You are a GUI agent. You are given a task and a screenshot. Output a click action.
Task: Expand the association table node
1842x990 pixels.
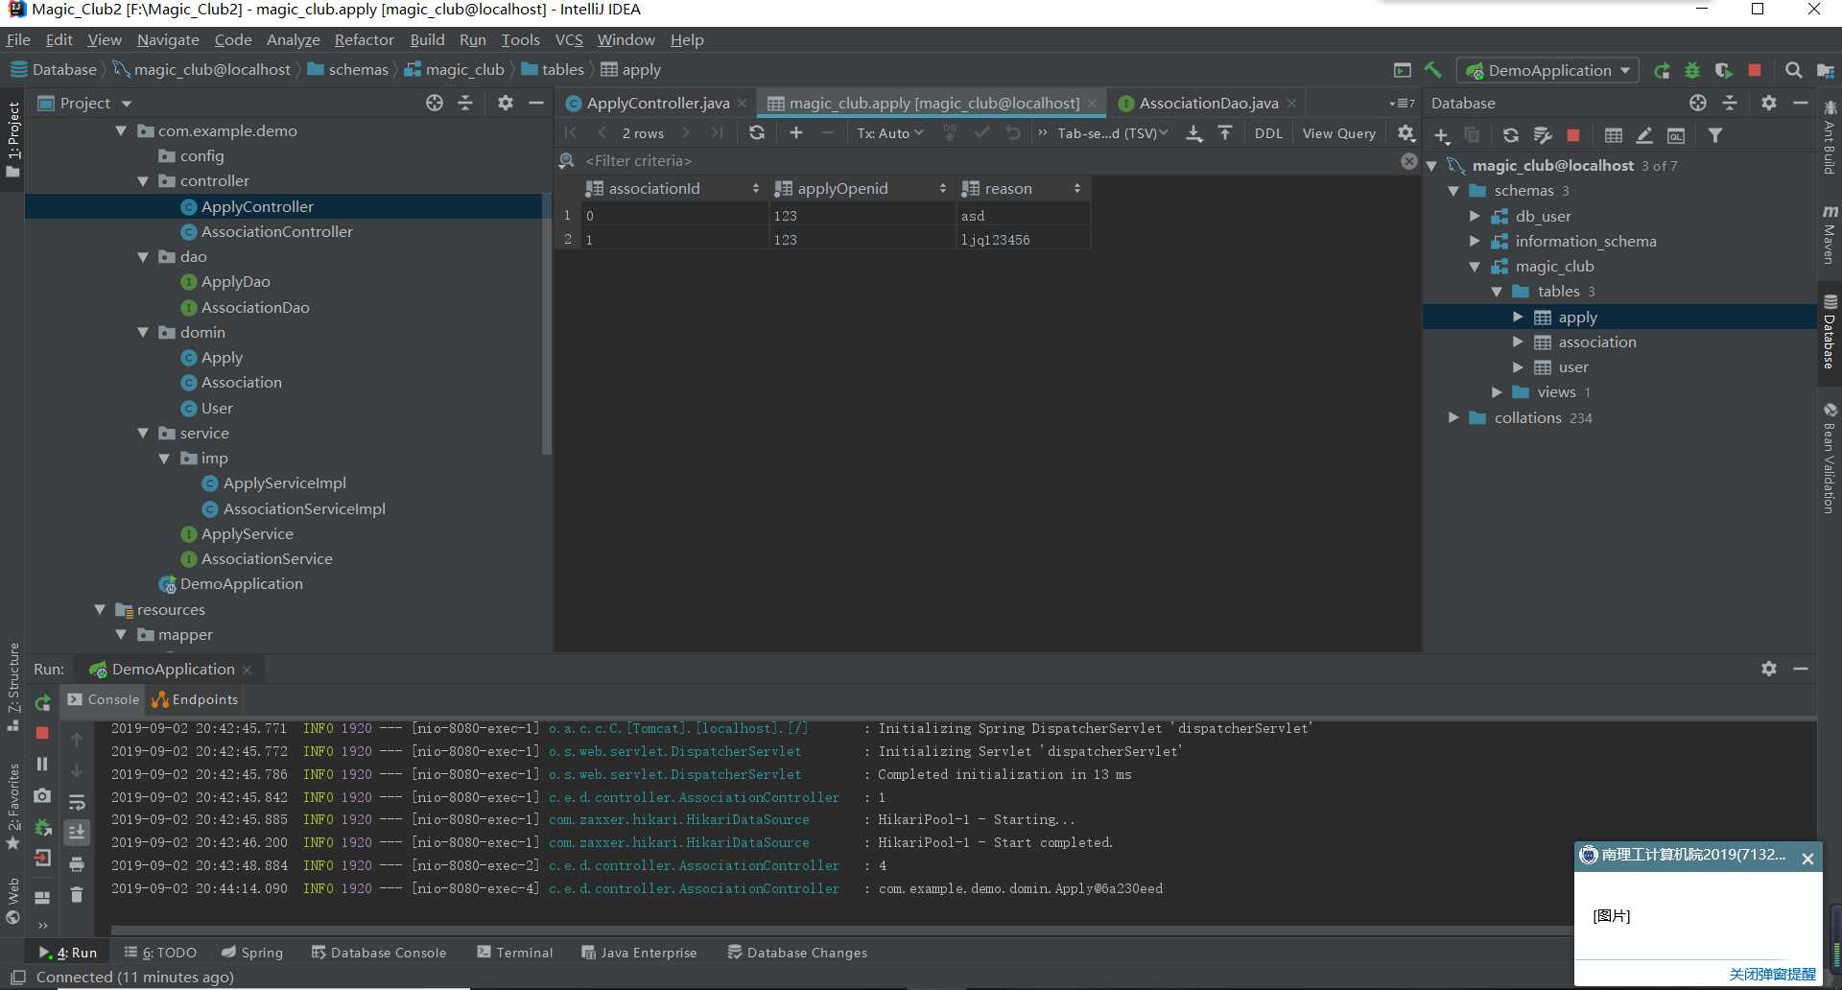coord(1518,342)
